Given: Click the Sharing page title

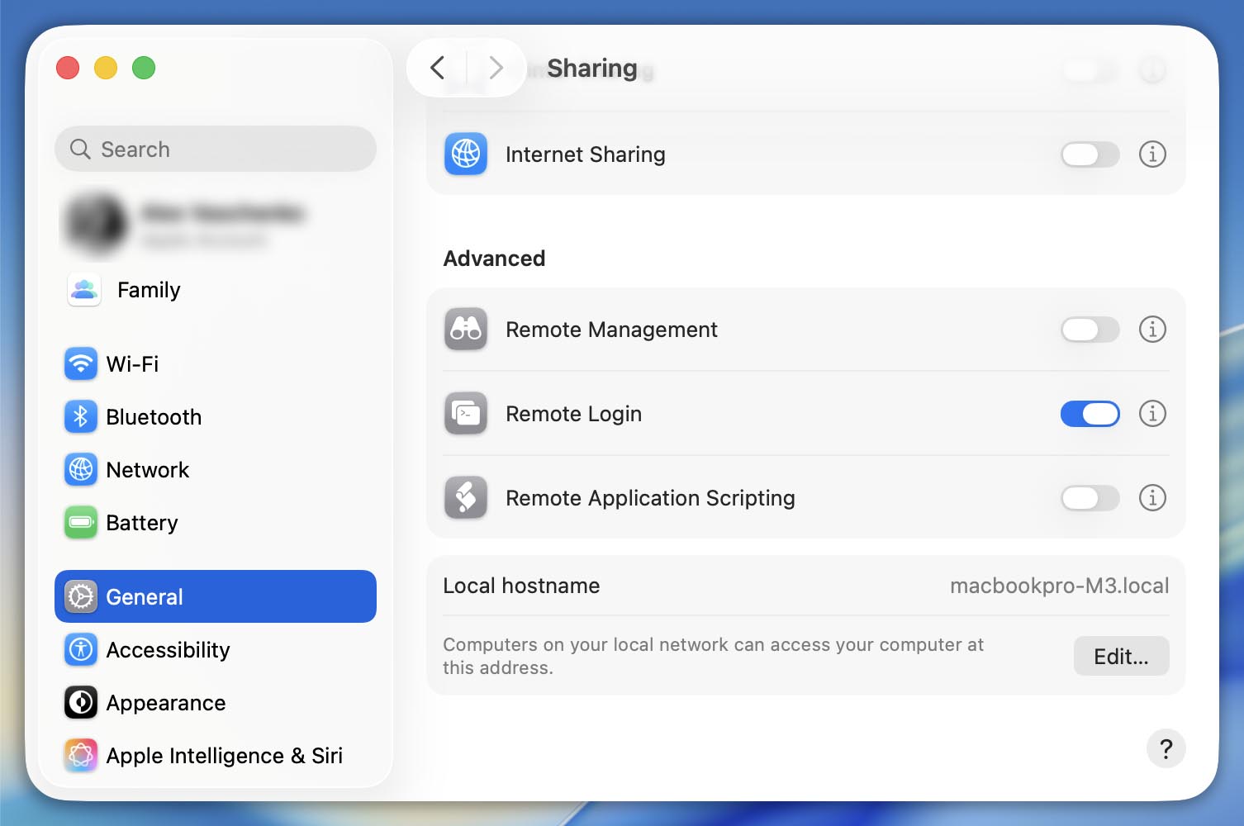Looking at the screenshot, I should click(x=592, y=68).
